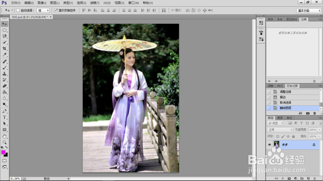Expand the 不透明度 opacity slider arrow
Image resolution: width=323 pixels, height=181 pixels.
319,130
